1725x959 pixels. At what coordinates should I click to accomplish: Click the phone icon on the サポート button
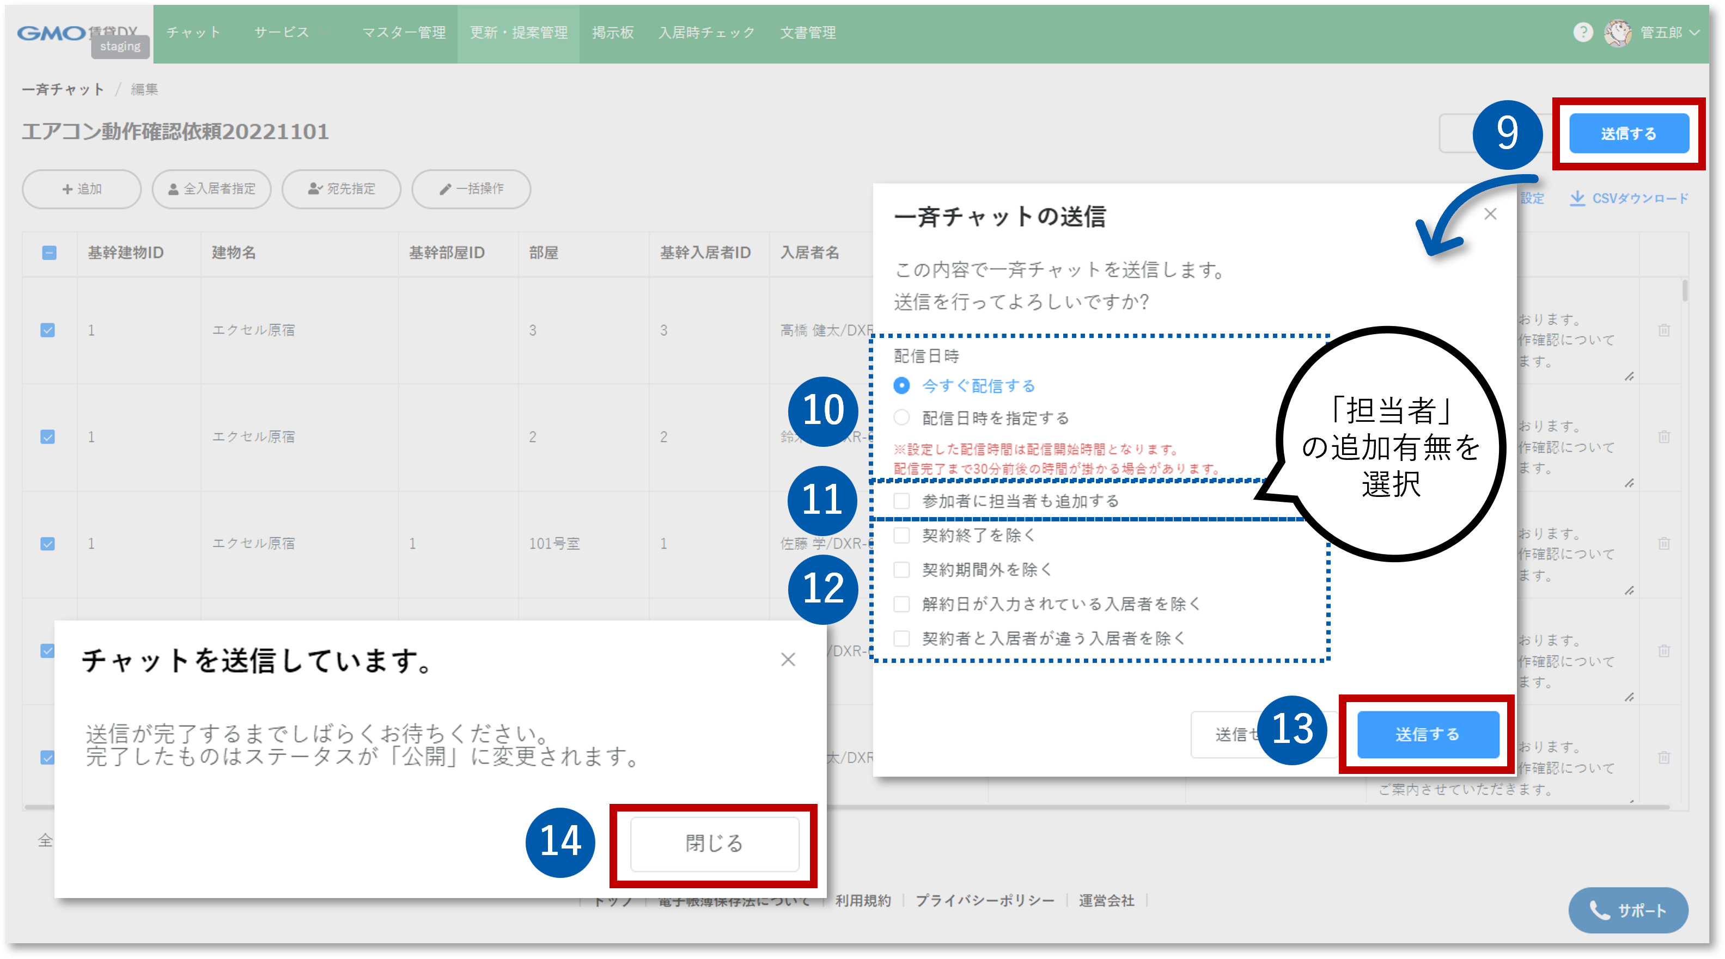click(x=1600, y=910)
